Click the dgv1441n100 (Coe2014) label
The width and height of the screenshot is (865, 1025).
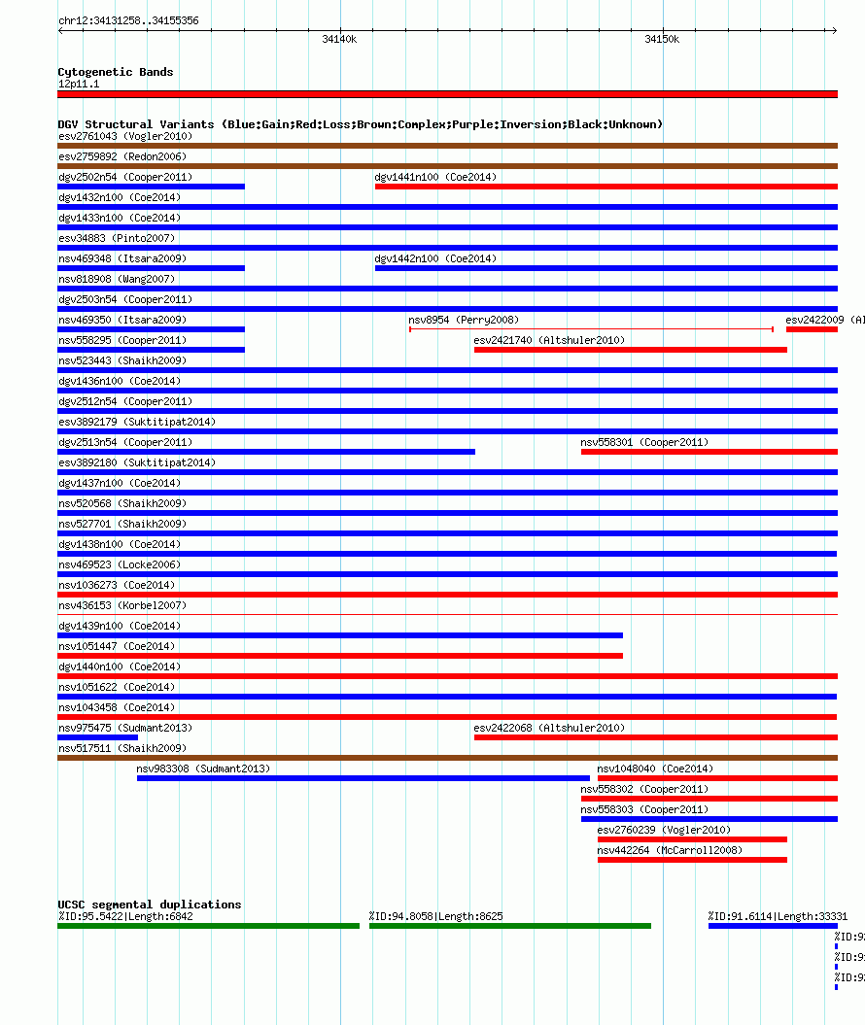click(x=435, y=177)
